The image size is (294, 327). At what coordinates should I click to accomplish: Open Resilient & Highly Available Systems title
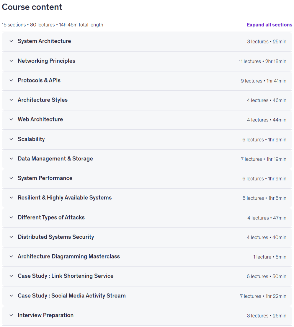point(65,198)
